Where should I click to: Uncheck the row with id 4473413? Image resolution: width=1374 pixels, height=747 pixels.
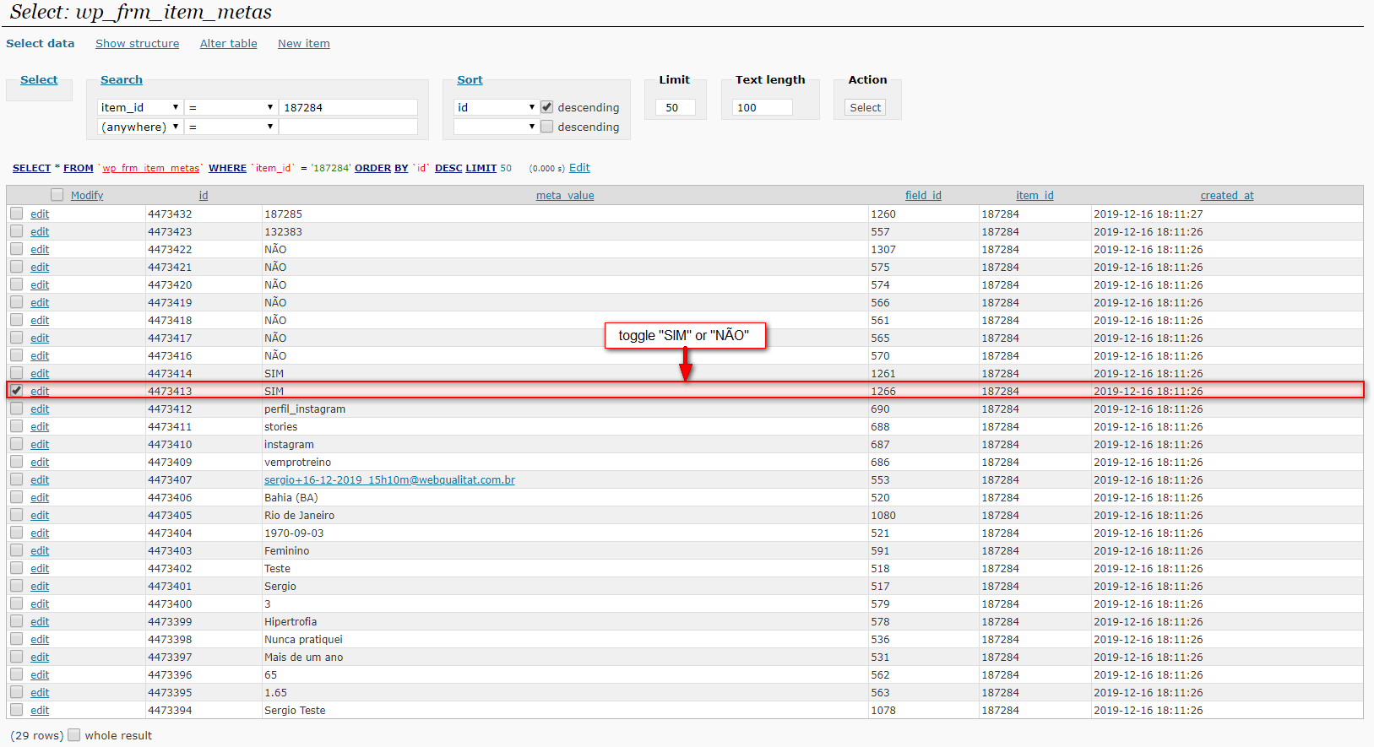17,391
